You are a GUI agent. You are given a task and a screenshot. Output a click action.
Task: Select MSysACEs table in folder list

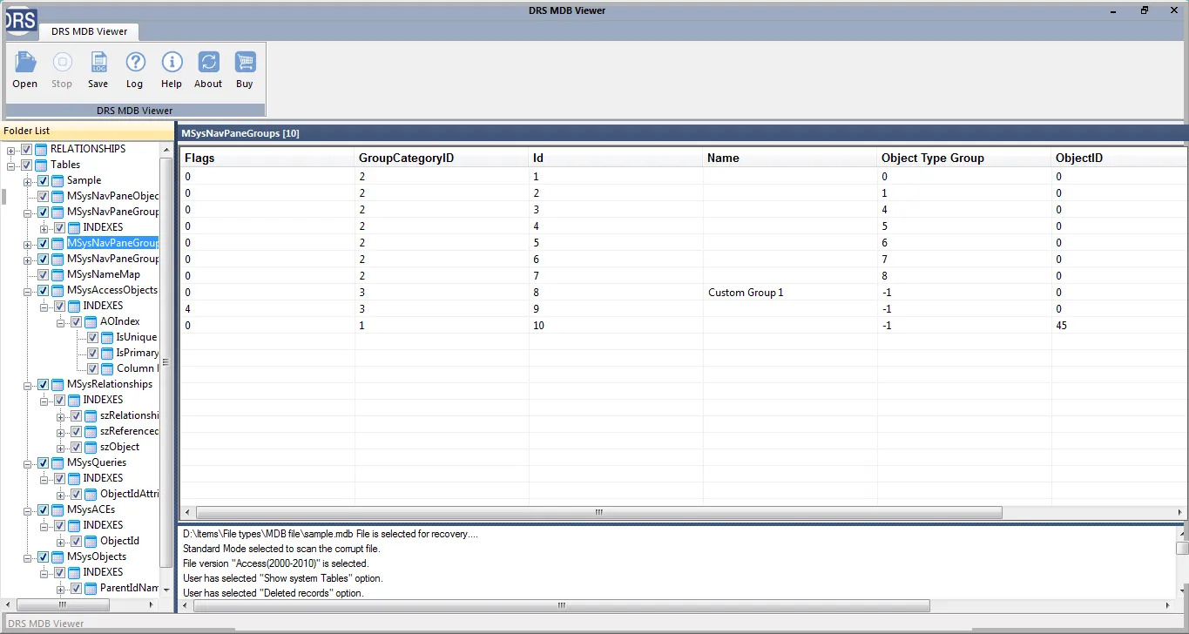pos(91,509)
